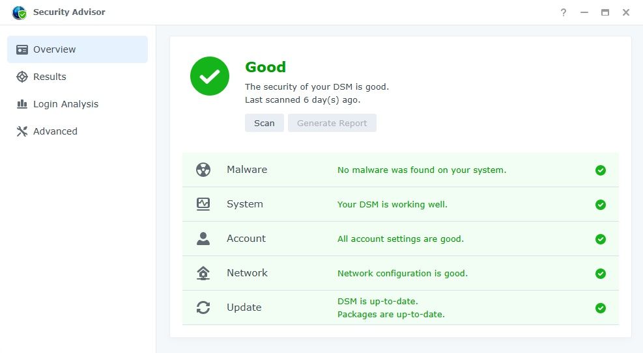Click 'Packages are up-to-date.' text
Viewport: 643px width, 353px height.
pyautogui.click(x=391, y=315)
